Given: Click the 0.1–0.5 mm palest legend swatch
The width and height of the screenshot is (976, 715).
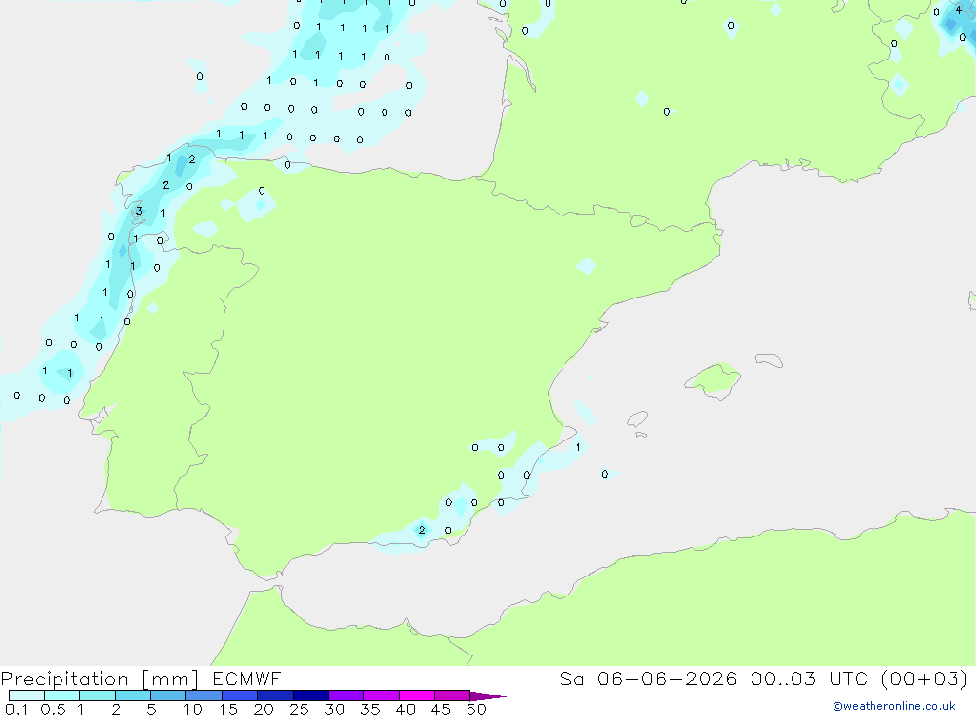Looking at the screenshot, I should [26, 695].
